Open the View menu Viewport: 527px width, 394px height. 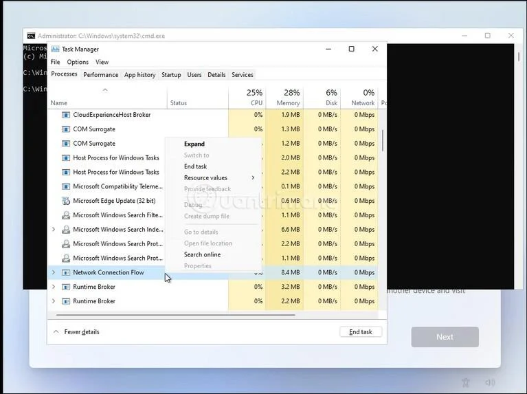[x=102, y=62]
